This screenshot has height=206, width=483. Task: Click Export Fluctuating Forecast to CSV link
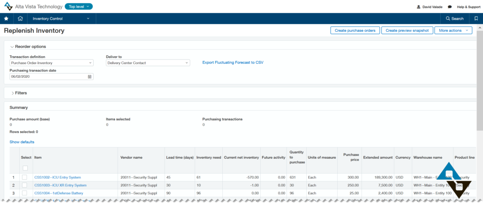[x=233, y=62]
